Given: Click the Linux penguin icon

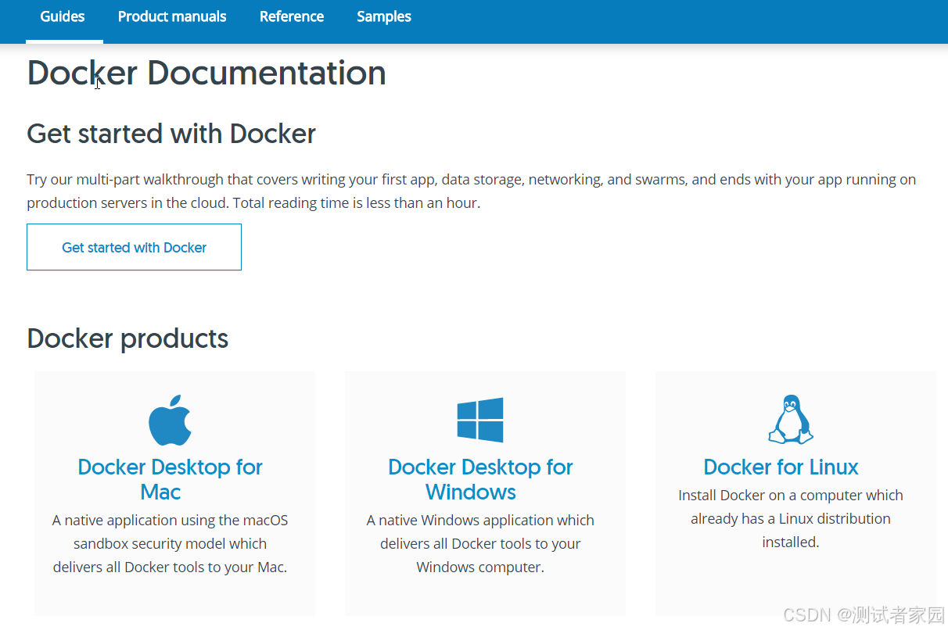Looking at the screenshot, I should click(790, 420).
